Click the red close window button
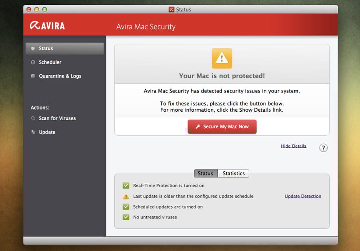 point(29,9)
